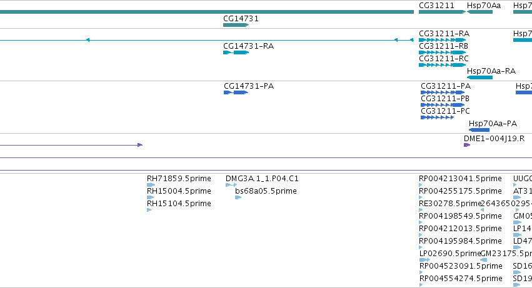Click the RE30278.5prime EST label
The height and width of the screenshot is (288, 532).
(450, 204)
